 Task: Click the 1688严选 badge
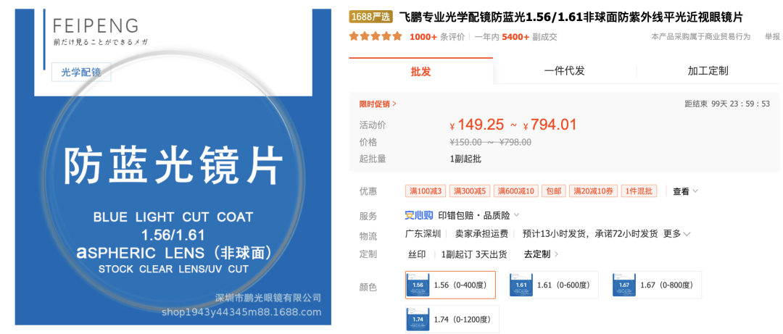point(370,17)
